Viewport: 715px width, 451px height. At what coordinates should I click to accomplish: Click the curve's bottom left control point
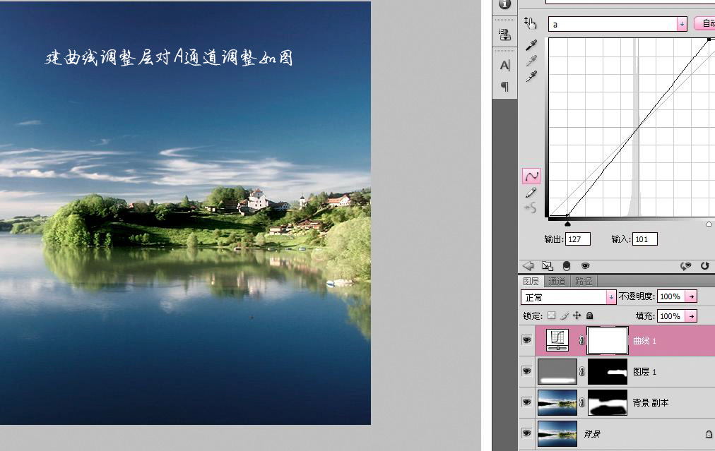(x=567, y=215)
